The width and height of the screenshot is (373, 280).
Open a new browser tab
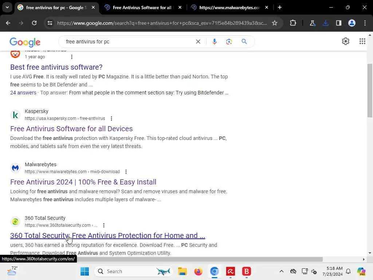[280, 7]
